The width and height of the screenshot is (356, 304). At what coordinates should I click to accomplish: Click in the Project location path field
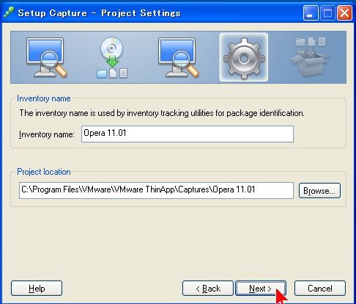coord(156,190)
